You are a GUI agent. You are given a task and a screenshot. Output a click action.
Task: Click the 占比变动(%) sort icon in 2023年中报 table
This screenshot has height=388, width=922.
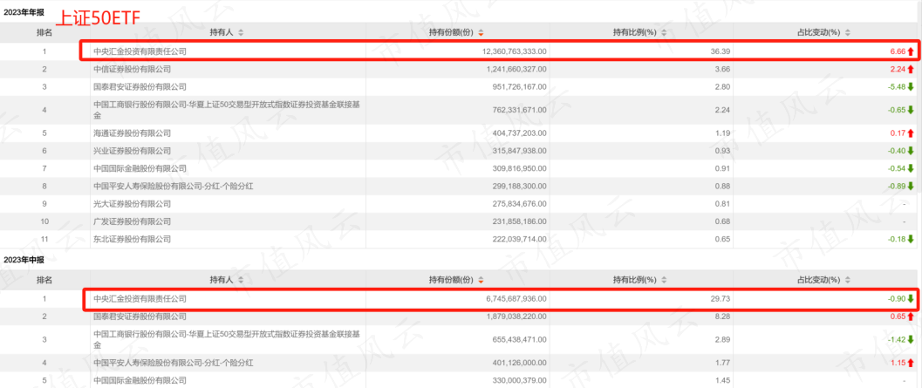click(x=847, y=280)
